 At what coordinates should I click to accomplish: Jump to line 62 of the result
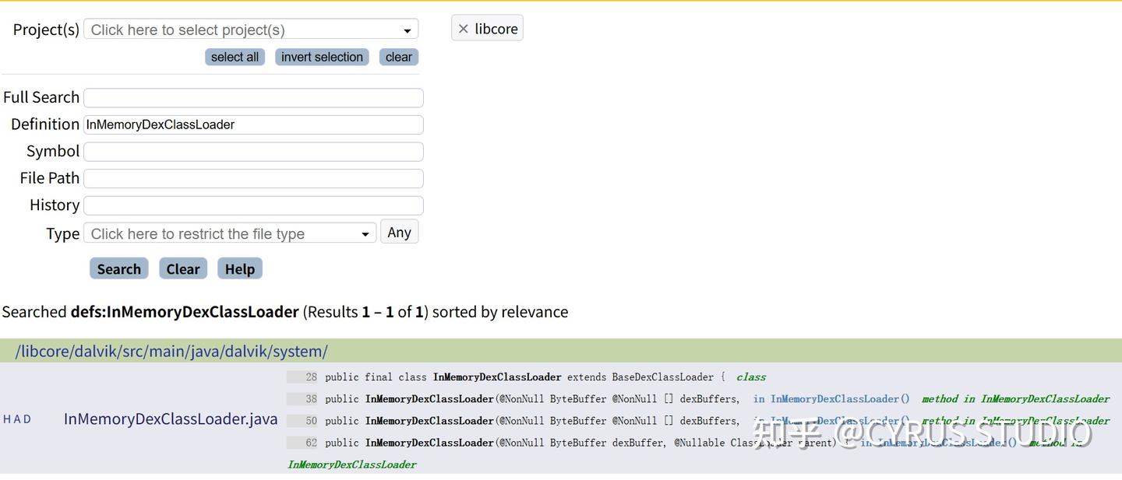tap(310, 442)
